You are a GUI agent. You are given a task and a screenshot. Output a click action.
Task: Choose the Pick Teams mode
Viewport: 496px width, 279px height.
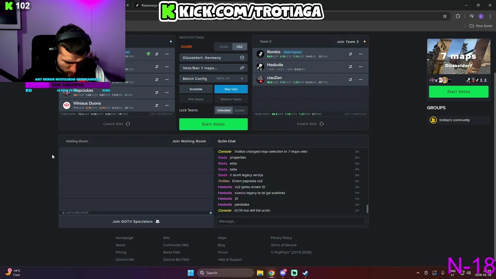point(196,99)
